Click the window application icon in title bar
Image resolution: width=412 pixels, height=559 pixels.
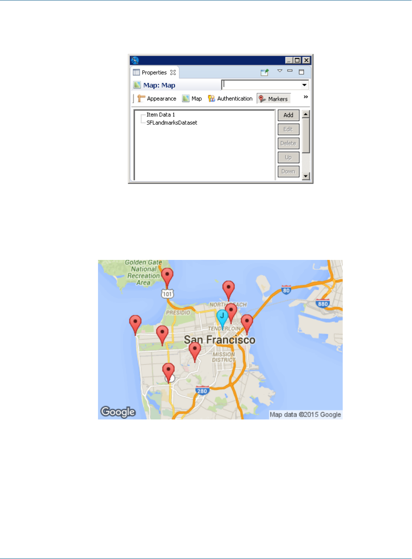[x=135, y=60]
